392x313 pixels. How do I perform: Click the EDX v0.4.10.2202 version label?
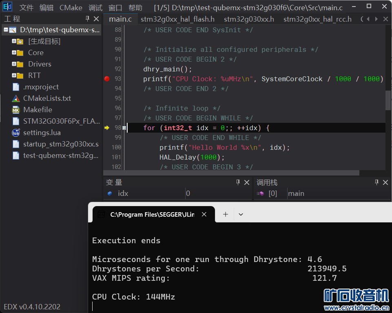tap(32, 306)
